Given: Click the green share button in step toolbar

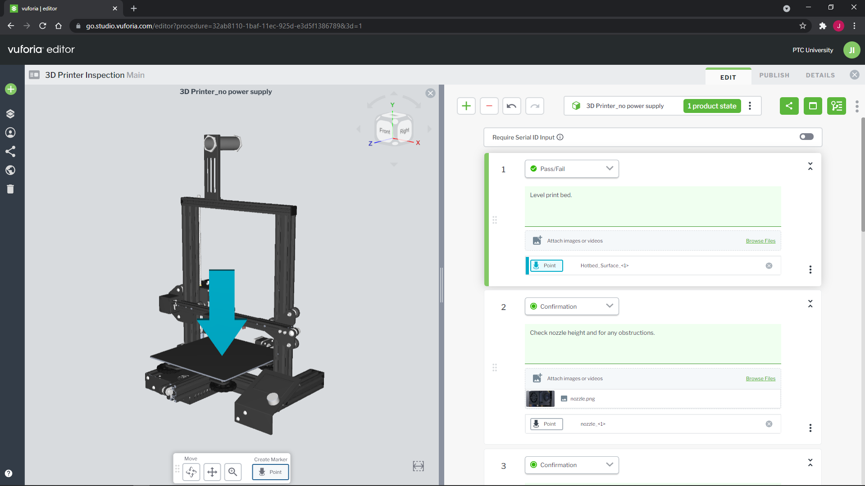Looking at the screenshot, I should point(789,106).
